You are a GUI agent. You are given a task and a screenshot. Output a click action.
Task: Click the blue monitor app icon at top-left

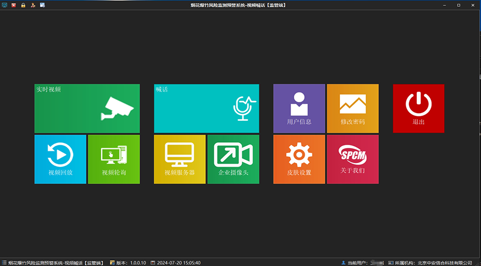(4, 5)
